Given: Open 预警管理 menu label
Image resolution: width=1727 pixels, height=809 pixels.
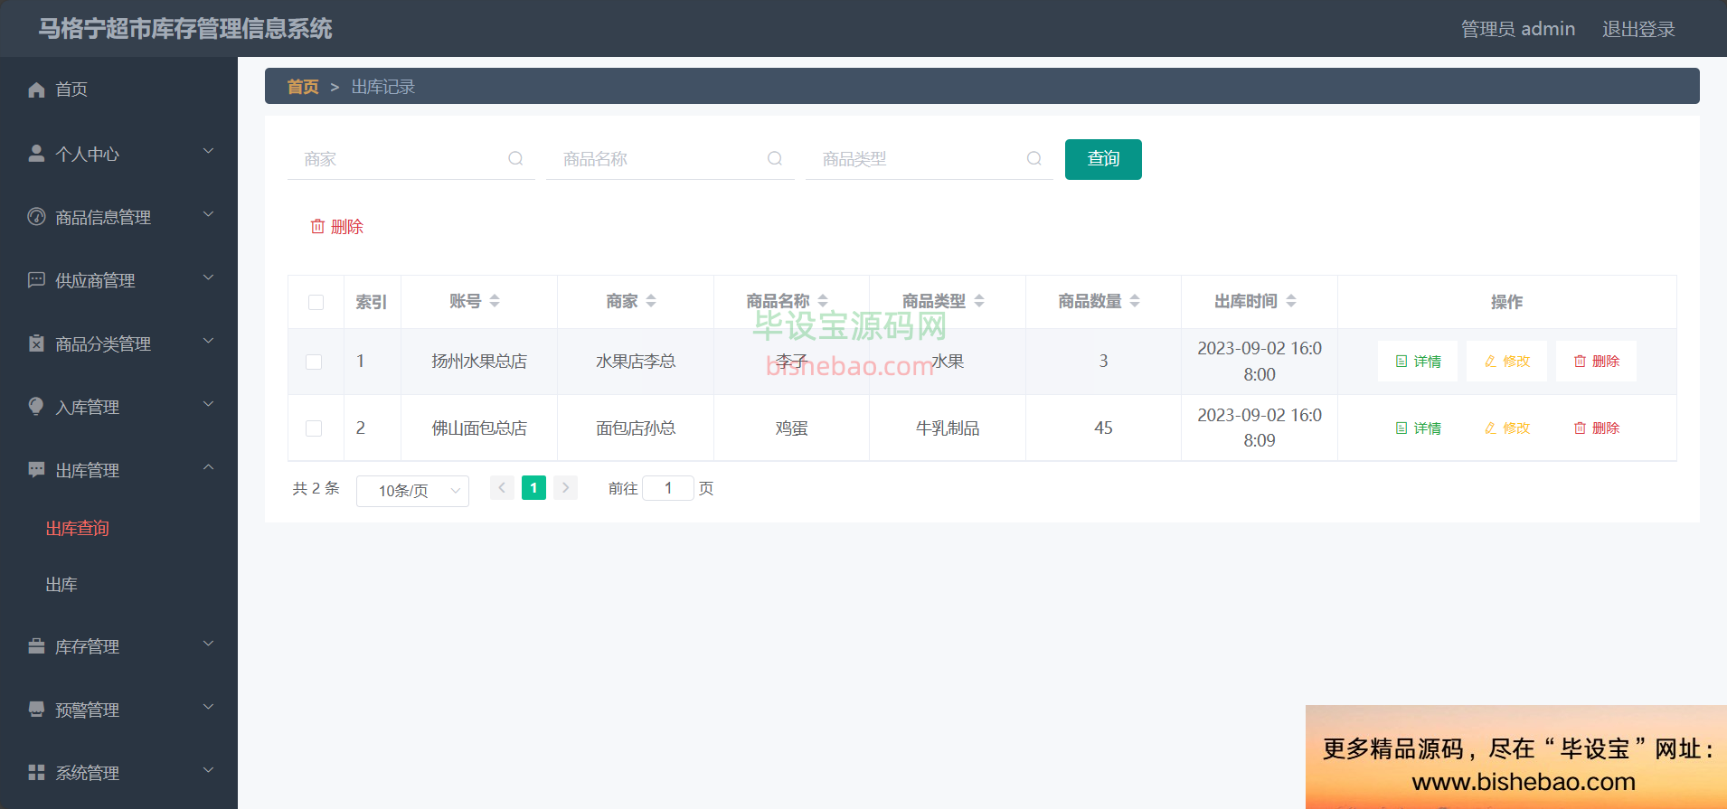Looking at the screenshot, I should (x=87, y=710).
